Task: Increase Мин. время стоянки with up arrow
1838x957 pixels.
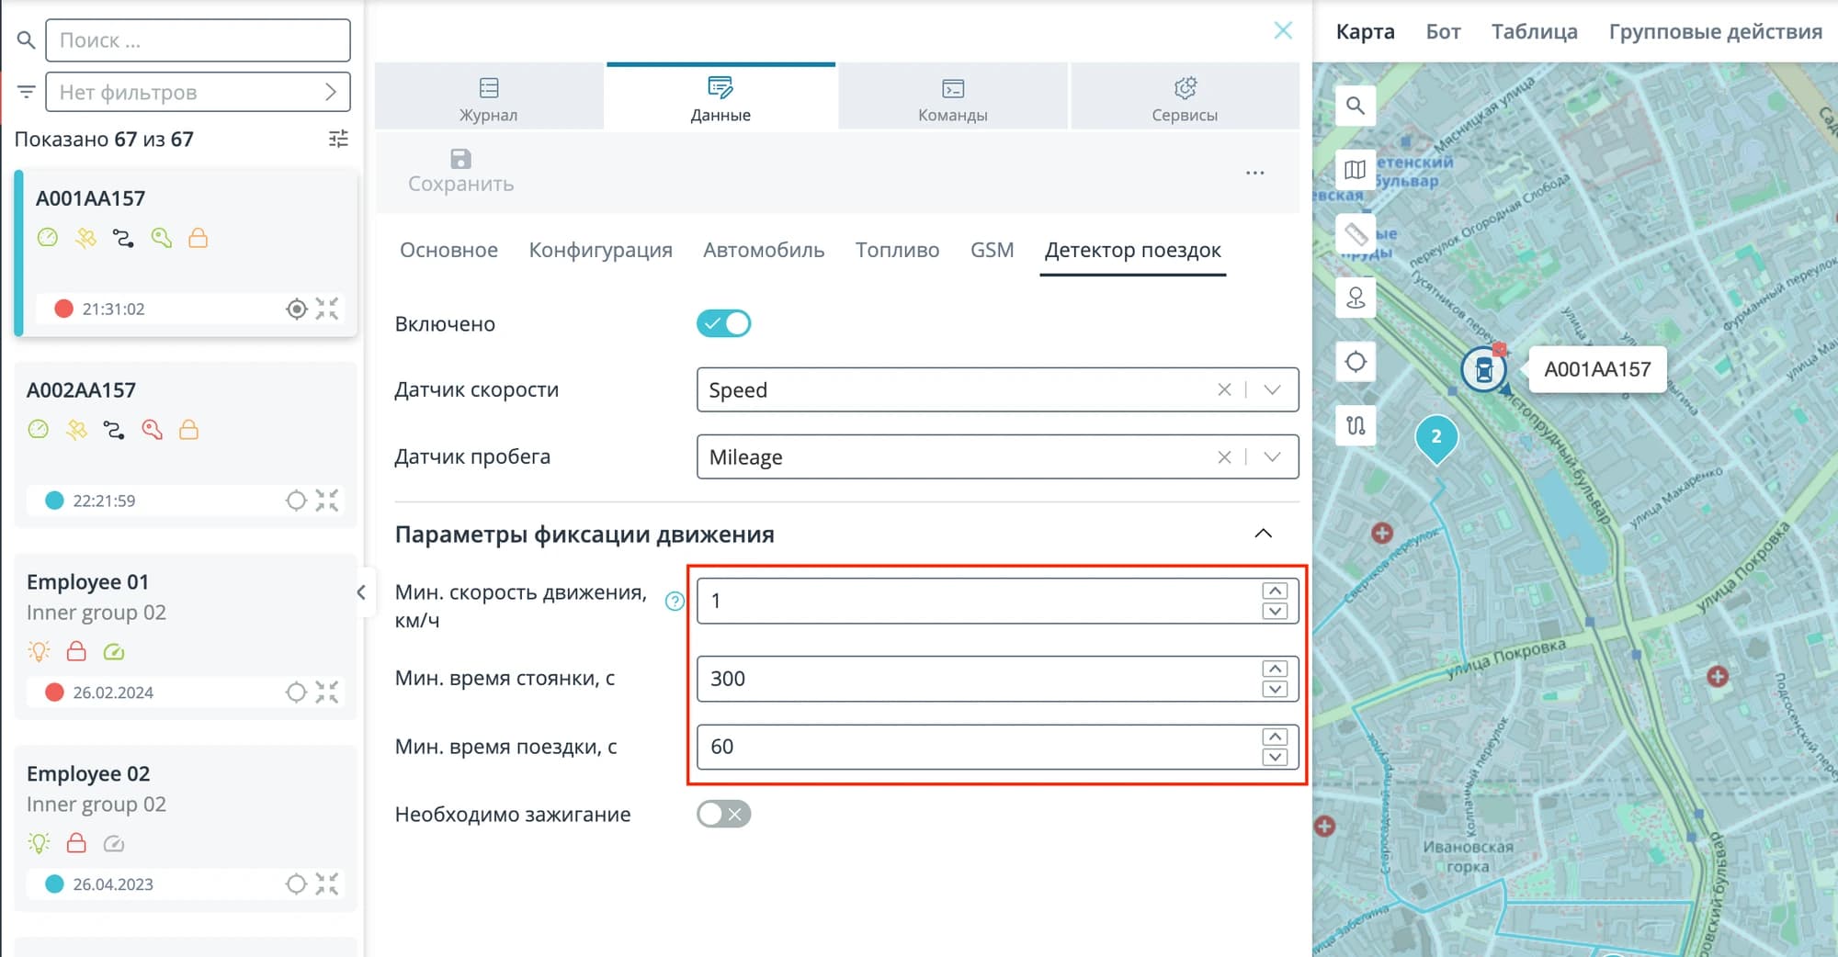Action: coord(1275,669)
